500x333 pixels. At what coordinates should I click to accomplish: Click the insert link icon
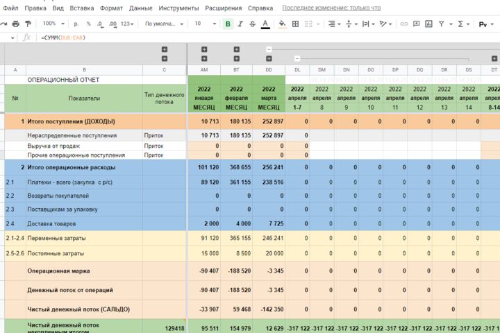point(404,24)
